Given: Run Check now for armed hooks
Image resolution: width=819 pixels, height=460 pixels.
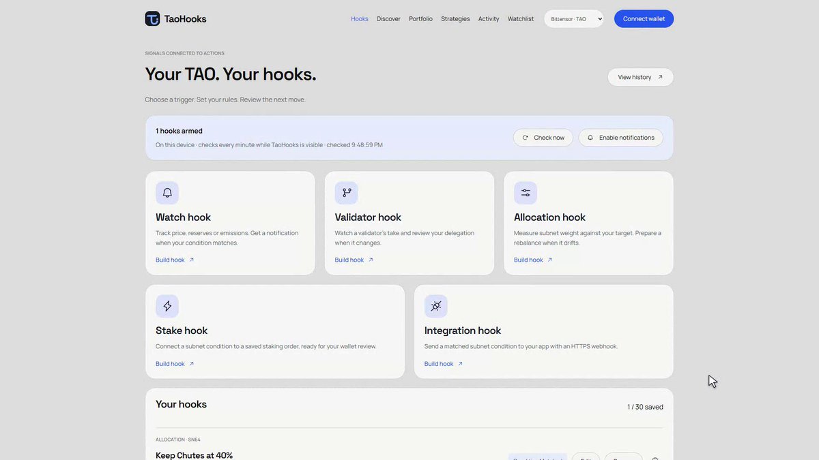Looking at the screenshot, I should pos(543,138).
